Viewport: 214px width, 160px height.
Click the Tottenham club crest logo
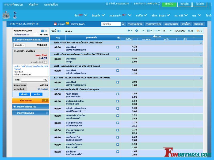tap(15, 15)
